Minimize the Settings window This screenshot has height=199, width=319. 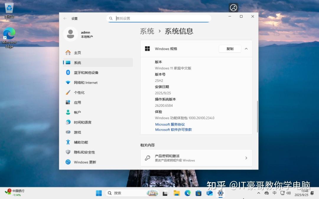coord(230,16)
